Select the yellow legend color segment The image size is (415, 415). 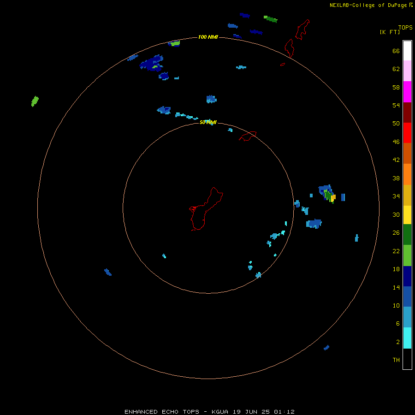tap(407, 215)
